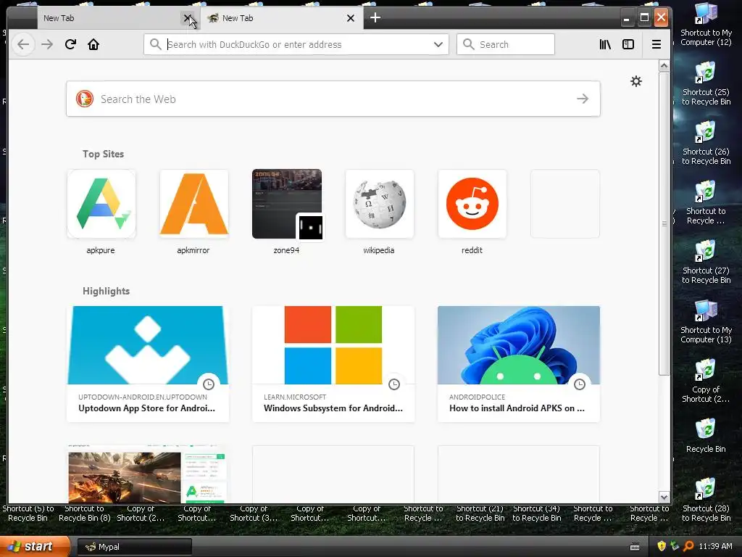Click the magnifier tray icon

point(688,546)
